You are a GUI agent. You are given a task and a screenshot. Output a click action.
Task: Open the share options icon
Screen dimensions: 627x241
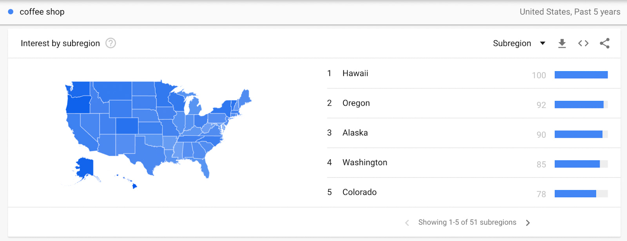pyautogui.click(x=604, y=43)
